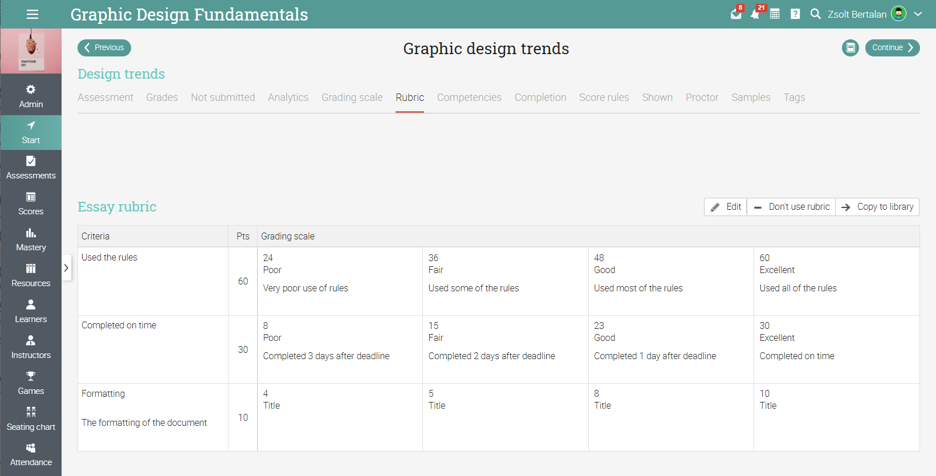Expand the collapsed side panel arrow
This screenshot has height=476, width=936.
click(x=66, y=268)
